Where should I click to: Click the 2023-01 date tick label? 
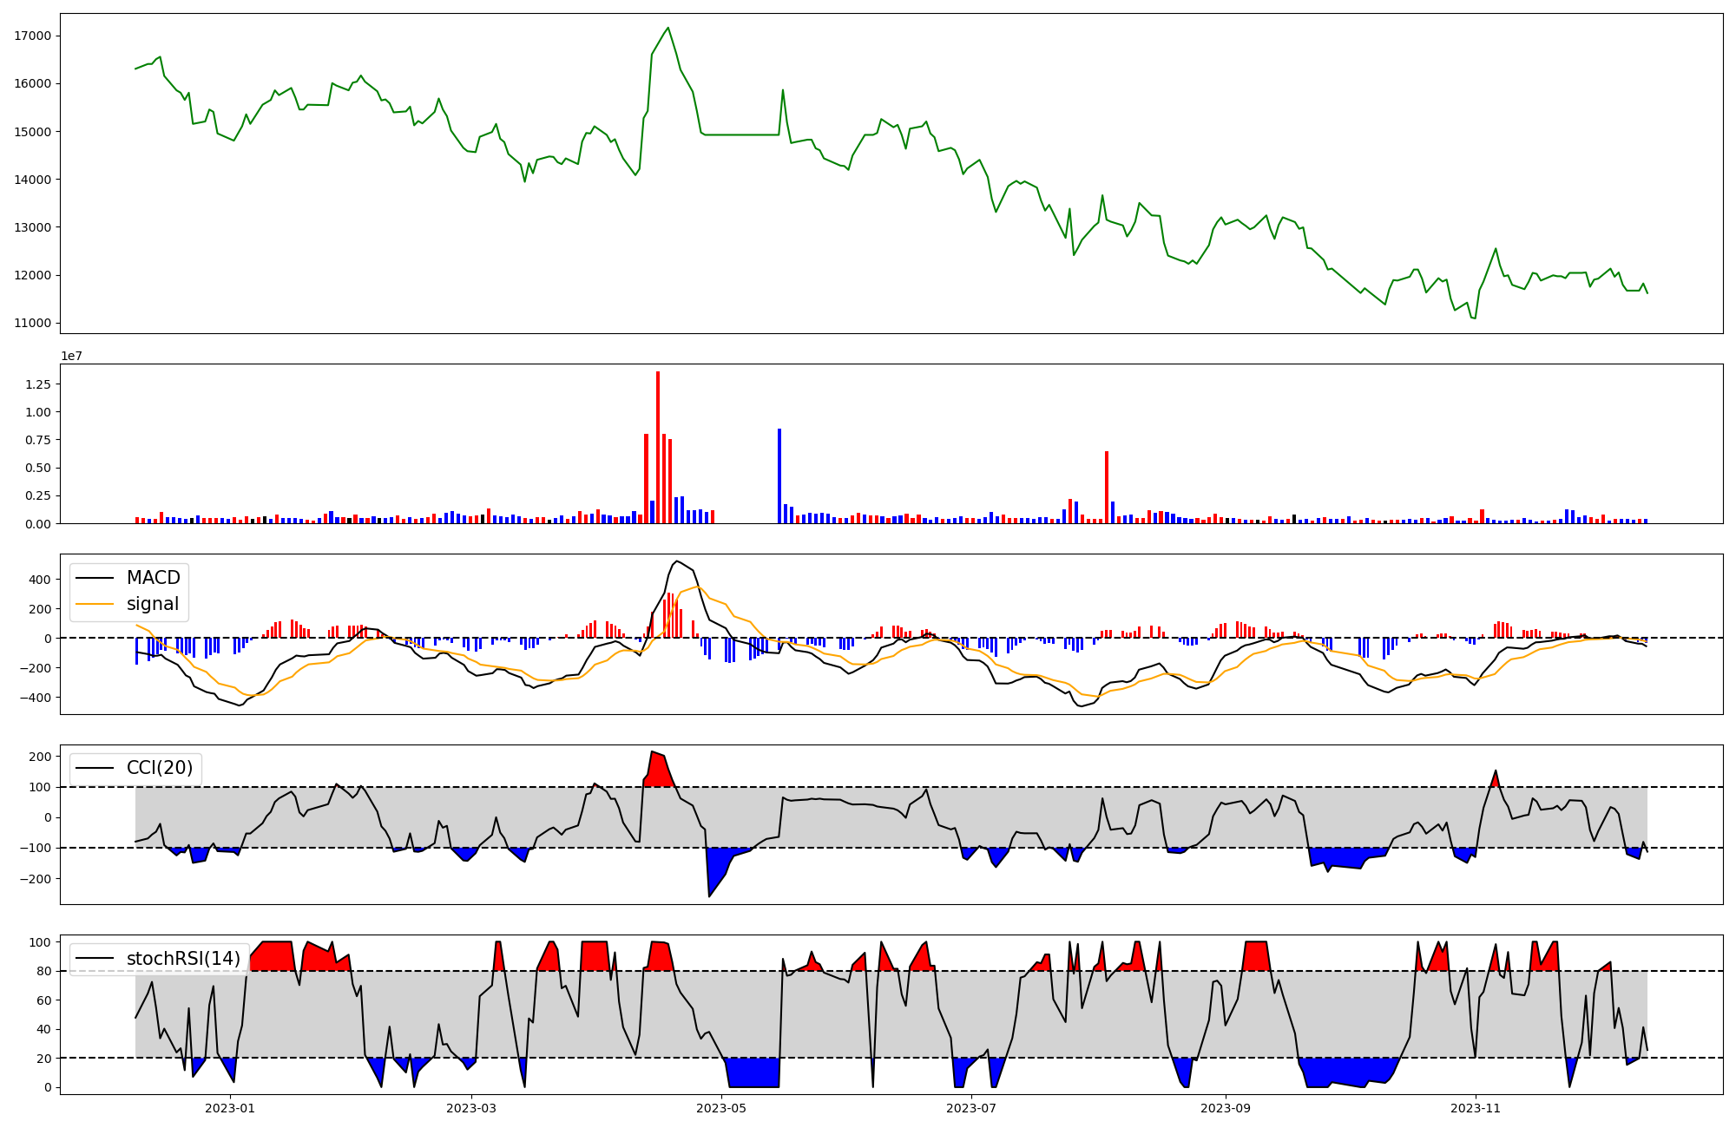click(230, 1108)
